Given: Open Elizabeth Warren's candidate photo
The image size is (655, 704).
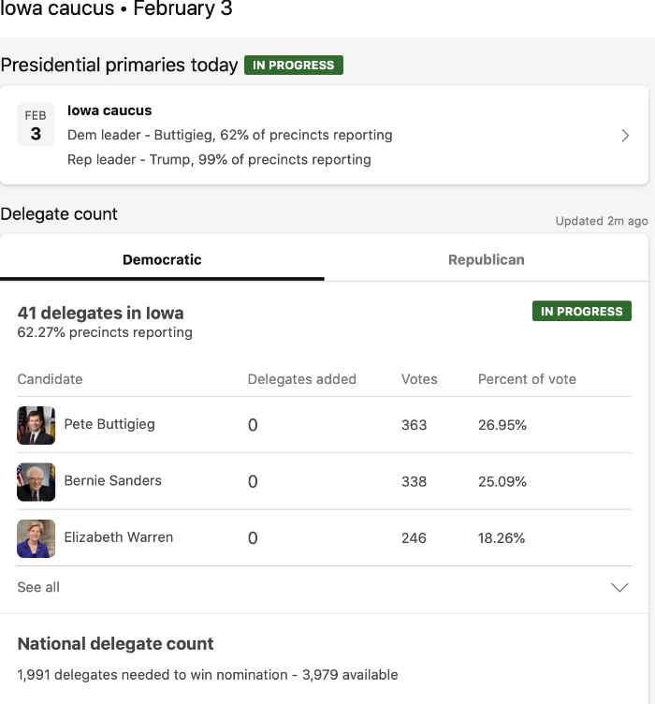Looking at the screenshot, I should [x=36, y=538].
